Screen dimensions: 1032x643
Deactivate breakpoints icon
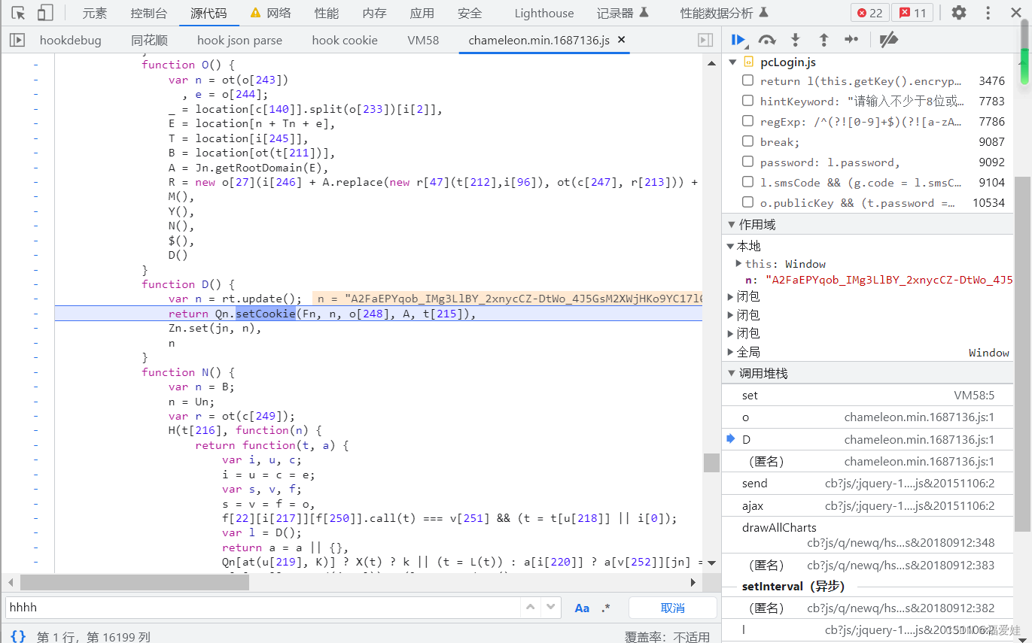(x=889, y=40)
